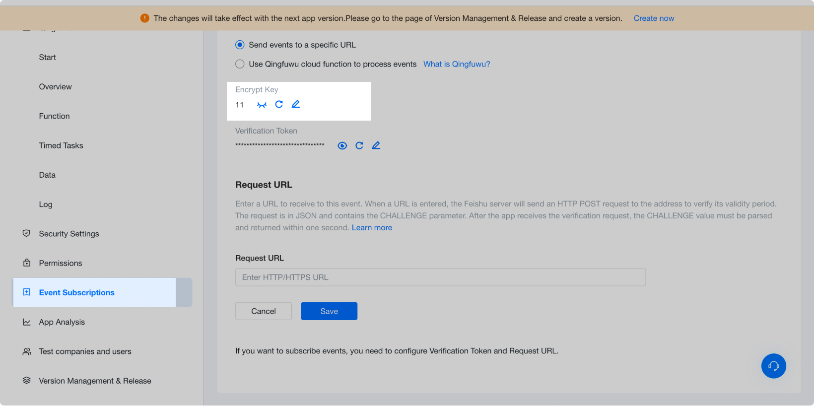Go to Test companies and users

(85, 351)
